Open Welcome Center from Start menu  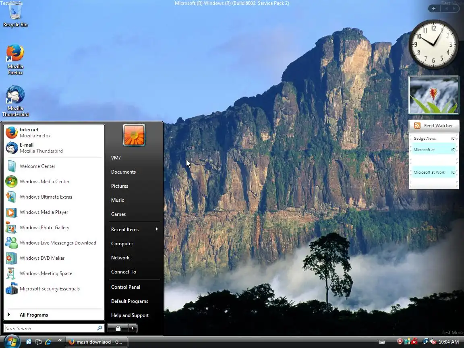54,166
